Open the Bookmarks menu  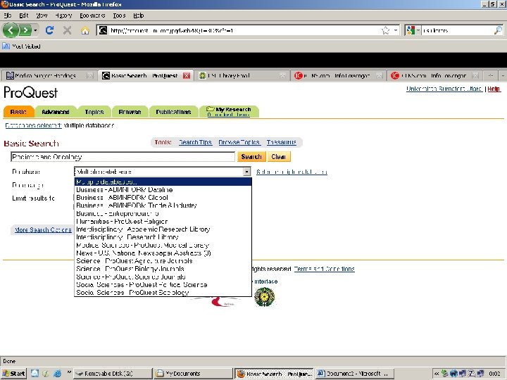pyautogui.click(x=92, y=15)
